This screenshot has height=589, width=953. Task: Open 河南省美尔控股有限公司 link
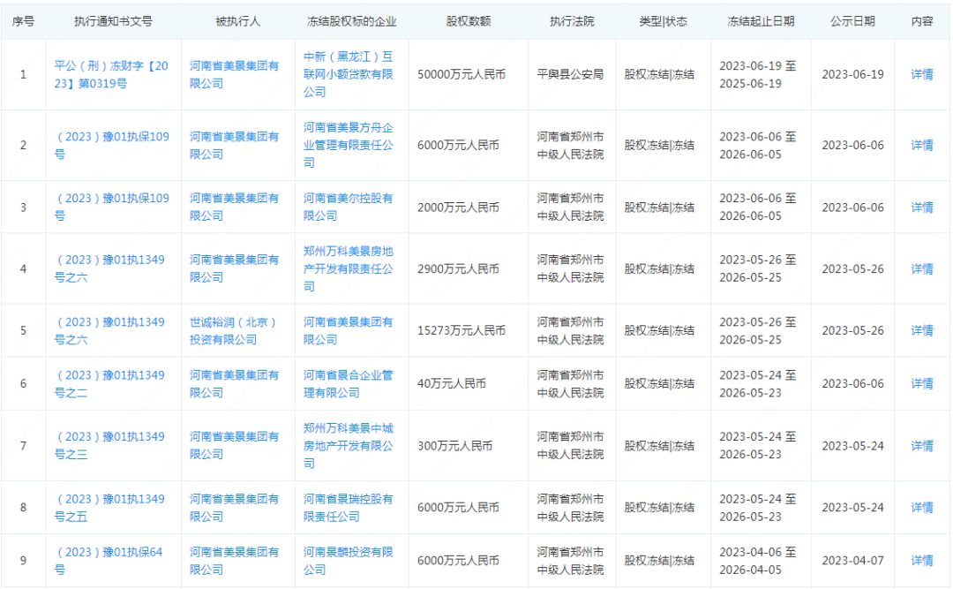pyautogui.click(x=349, y=207)
